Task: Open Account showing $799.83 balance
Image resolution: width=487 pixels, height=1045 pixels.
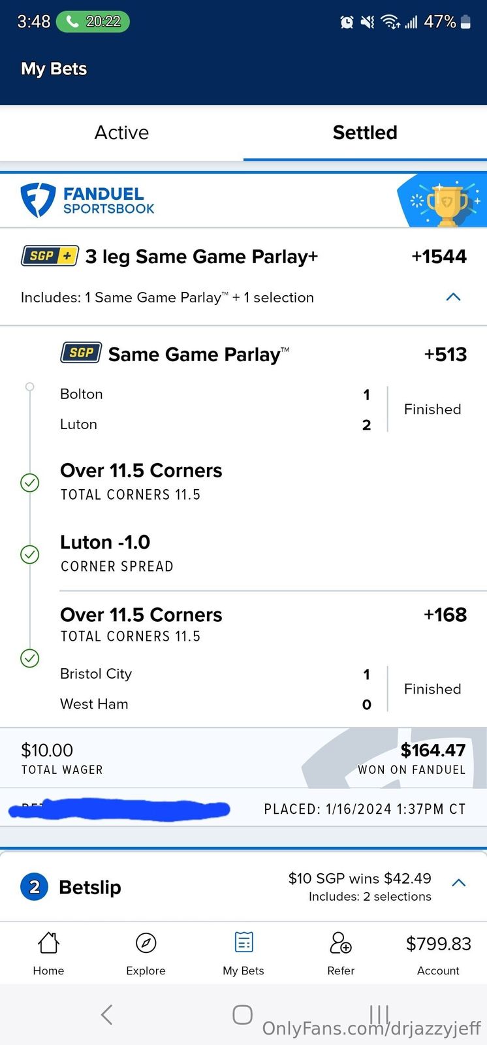Action: click(x=438, y=952)
